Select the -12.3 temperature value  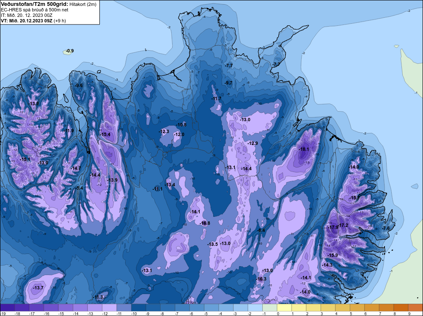coord(164,131)
